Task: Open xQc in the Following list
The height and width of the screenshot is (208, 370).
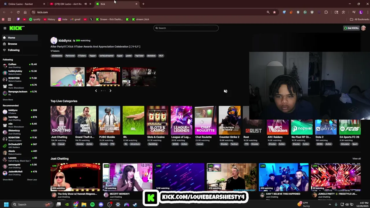Action: click(19, 86)
